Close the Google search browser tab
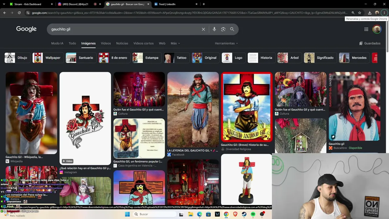The height and width of the screenshot is (219, 389). click(x=148, y=4)
